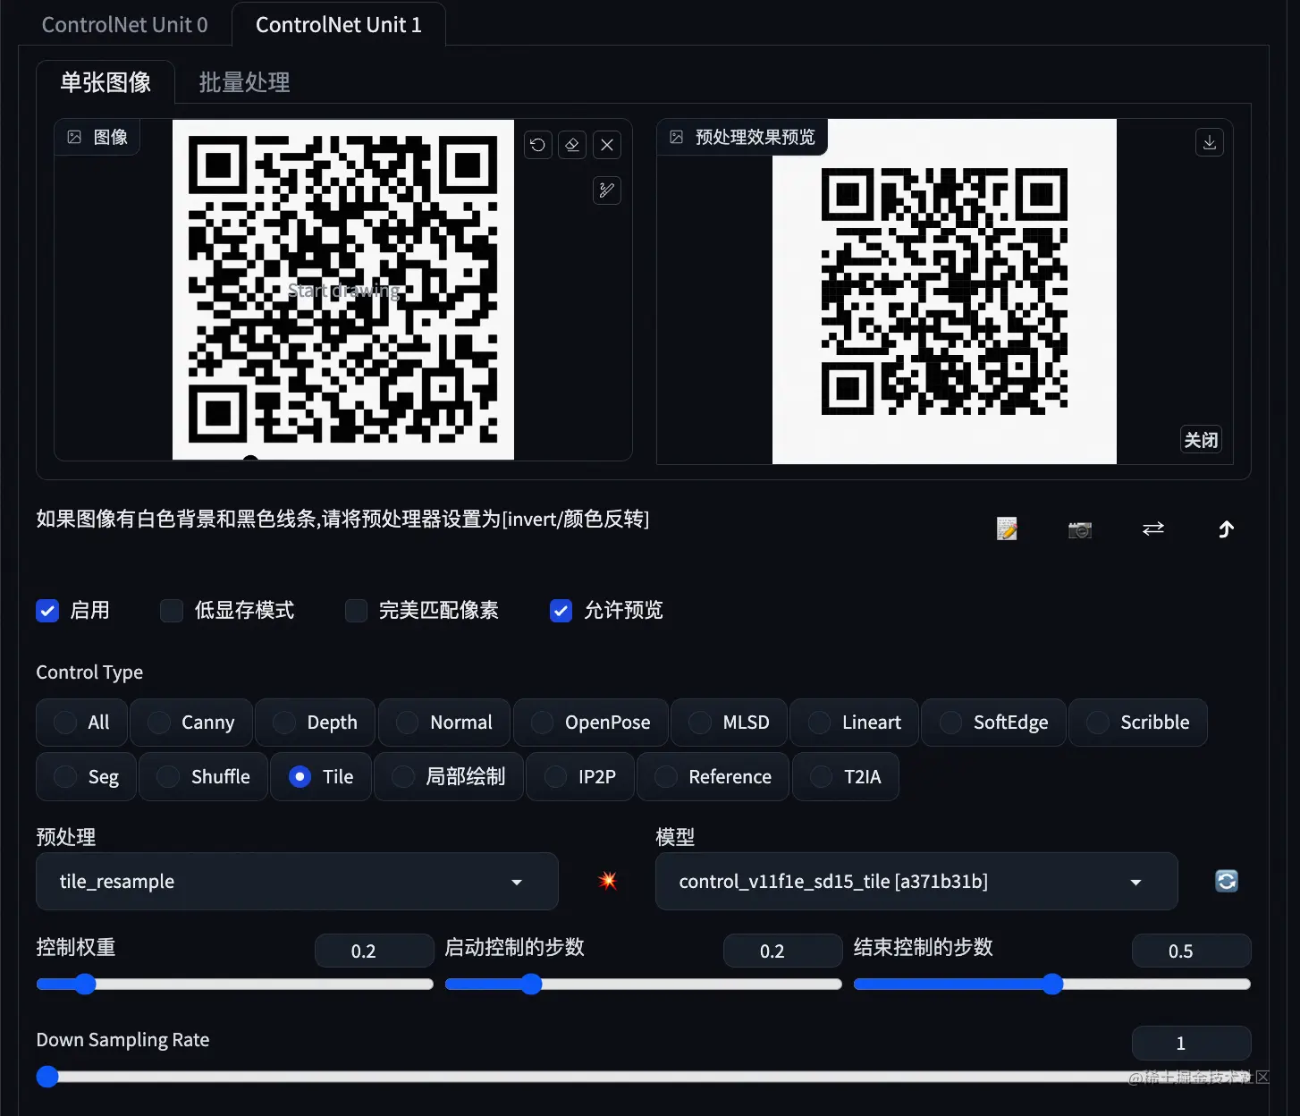The width and height of the screenshot is (1300, 1116).
Task: Toggle the 允许预览 checkbox
Action: [561, 611]
